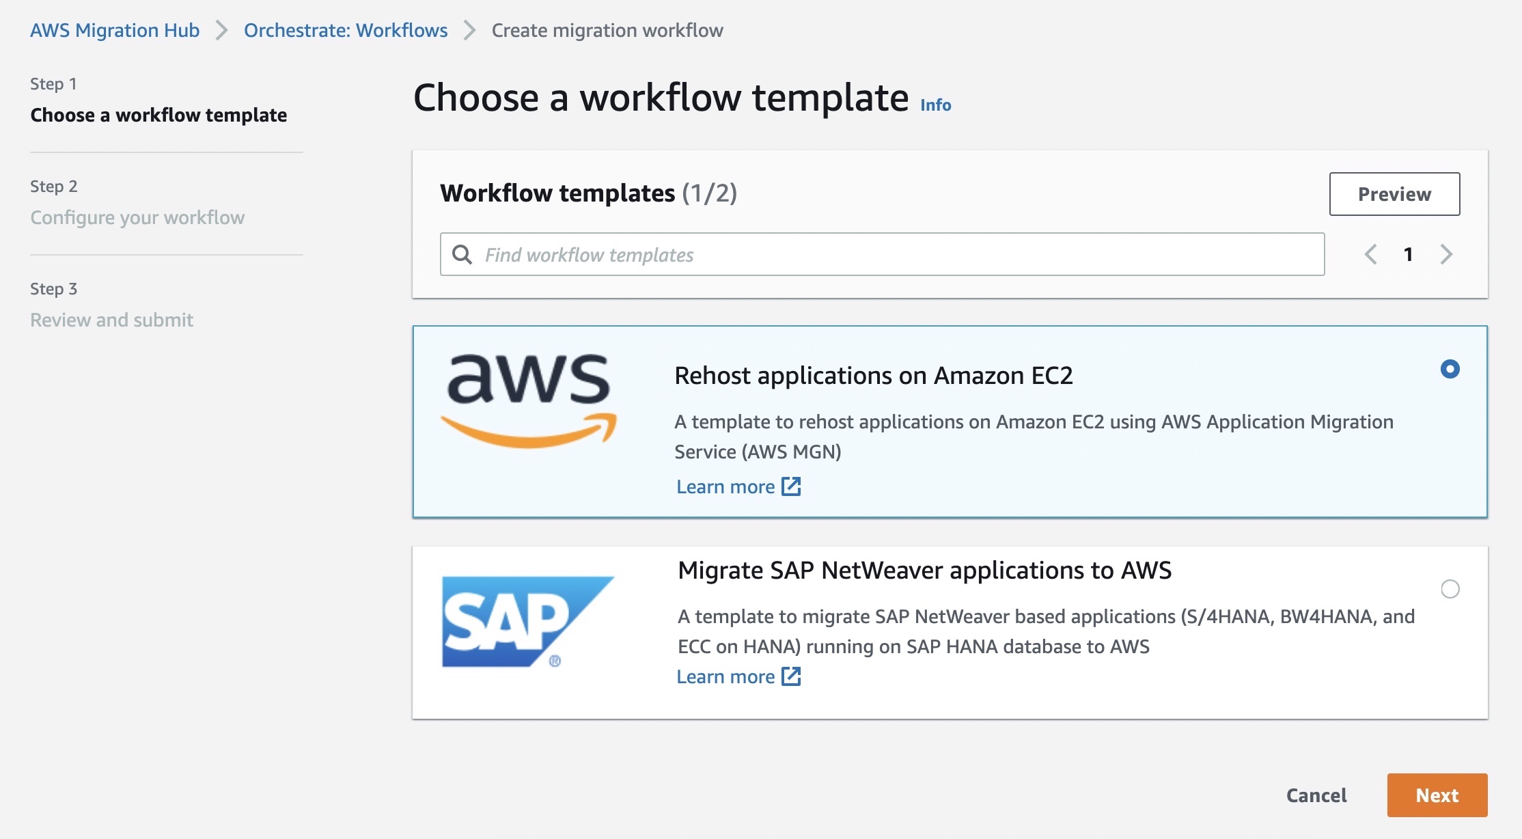Click the orange Next button

pyautogui.click(x=1437, y=795)
